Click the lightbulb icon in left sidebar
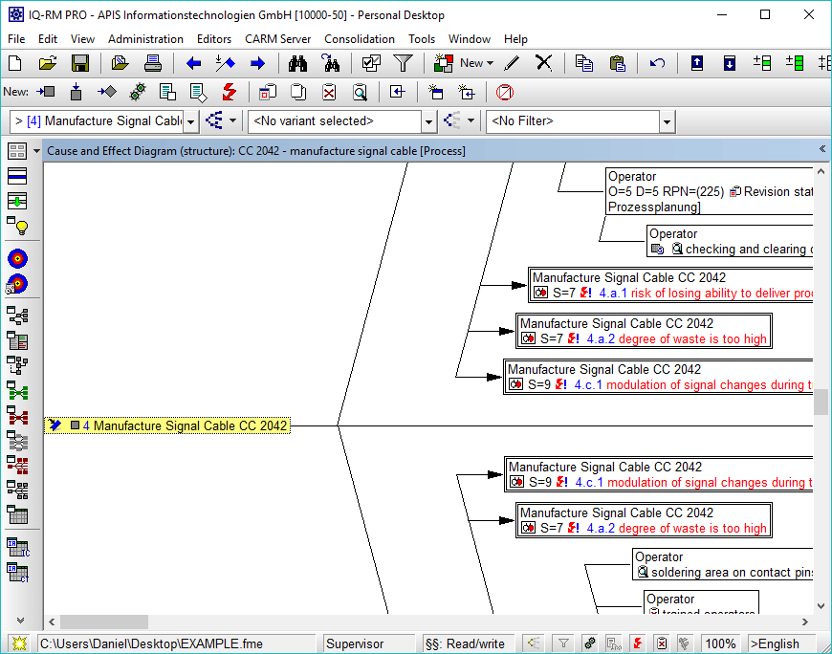This screenshot has width=832, height=654. click(x=17, y=227)
